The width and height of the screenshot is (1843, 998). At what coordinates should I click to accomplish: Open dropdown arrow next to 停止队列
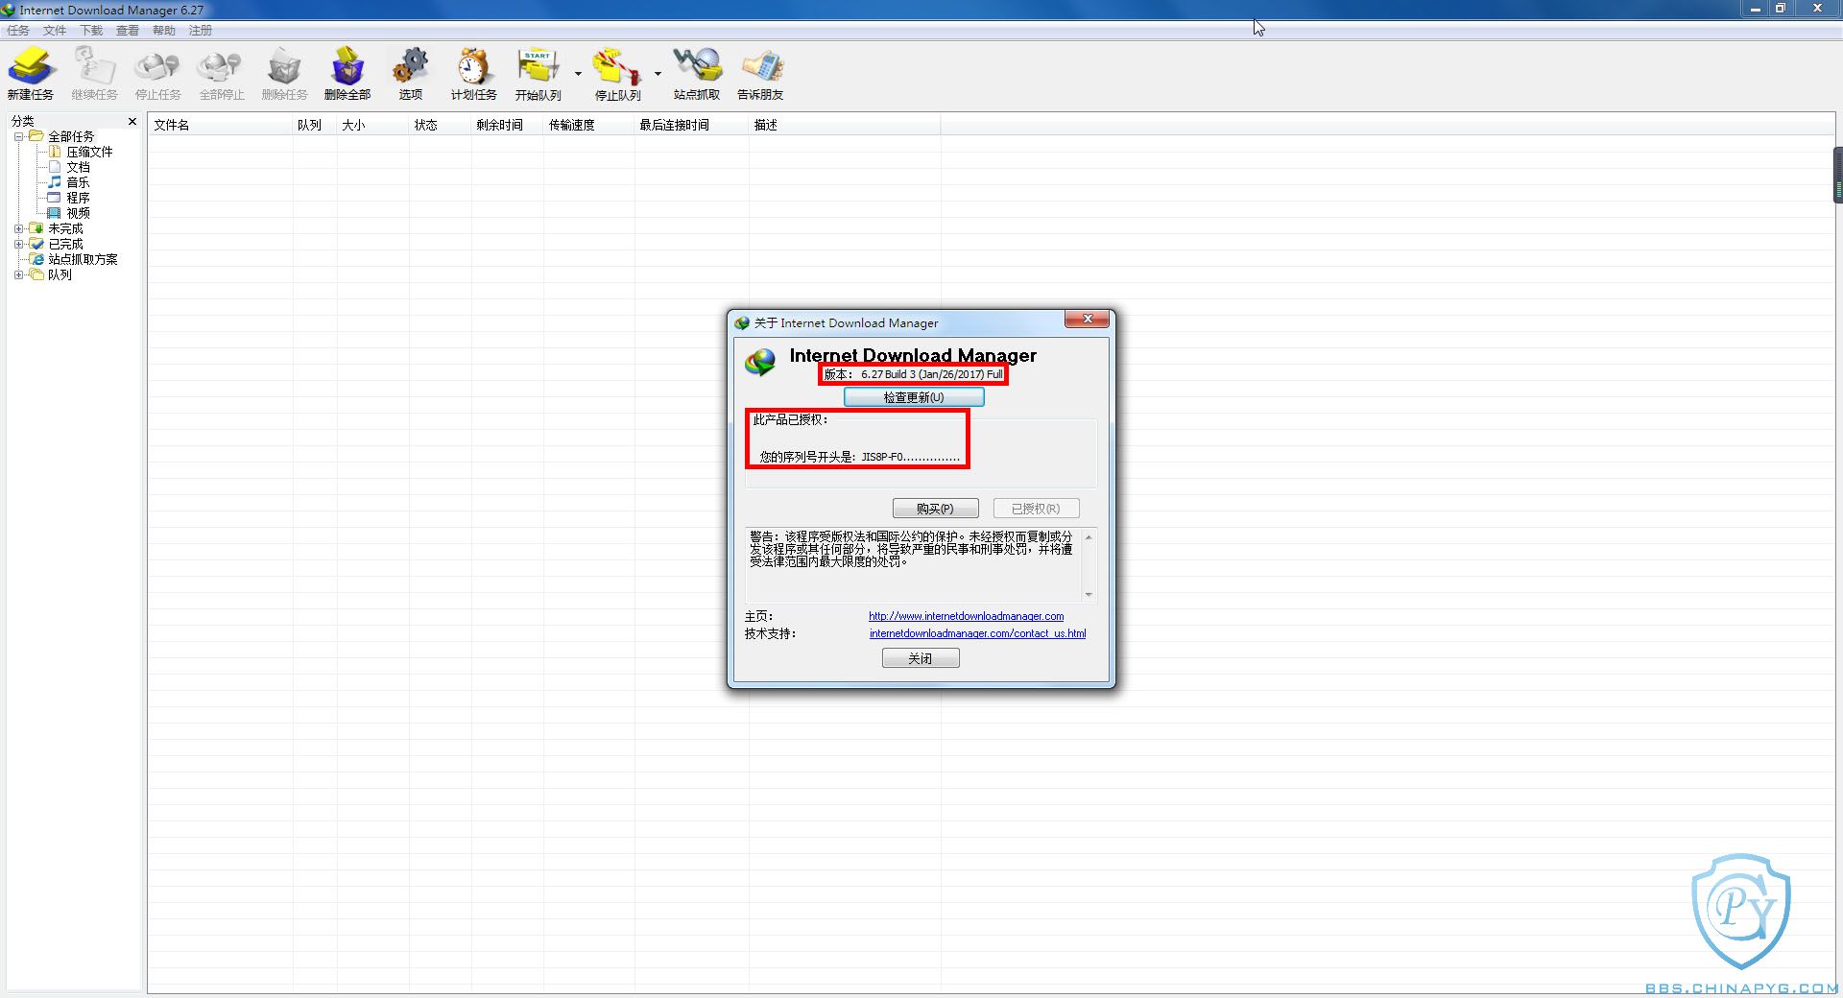658,74
